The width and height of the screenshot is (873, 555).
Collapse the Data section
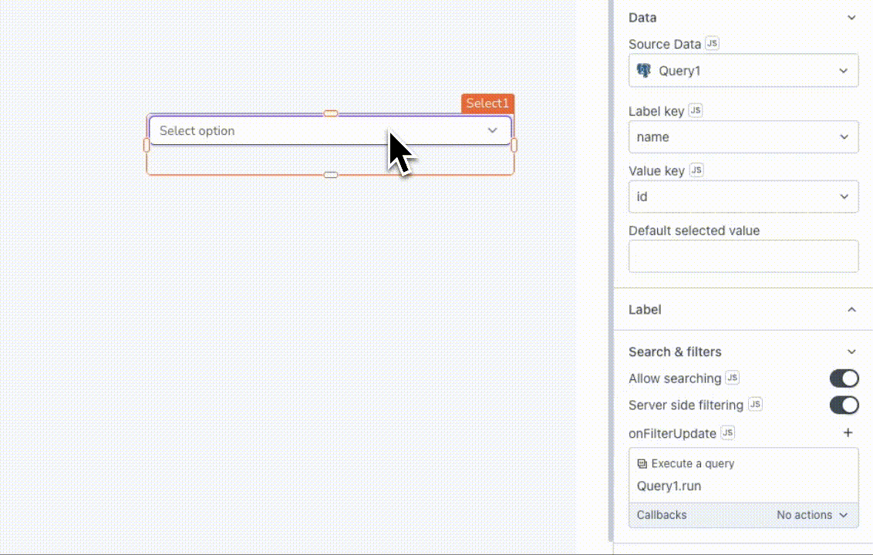(x=851, y=17)
